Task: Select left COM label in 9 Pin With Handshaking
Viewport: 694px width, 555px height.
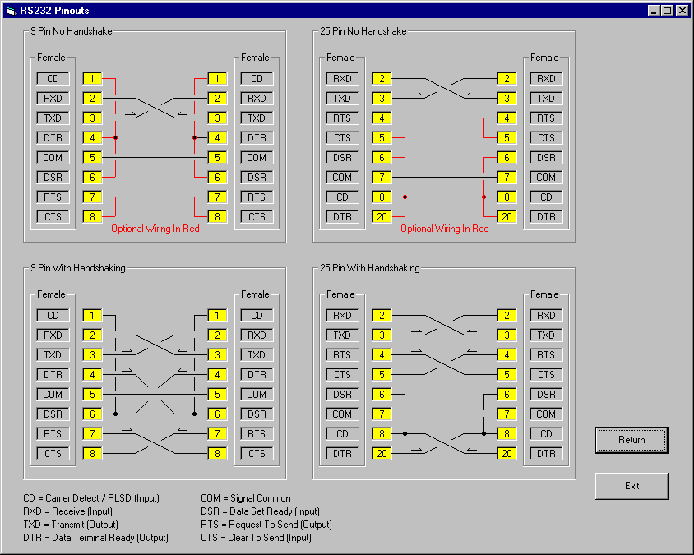Action: click(x=53, y=395)
